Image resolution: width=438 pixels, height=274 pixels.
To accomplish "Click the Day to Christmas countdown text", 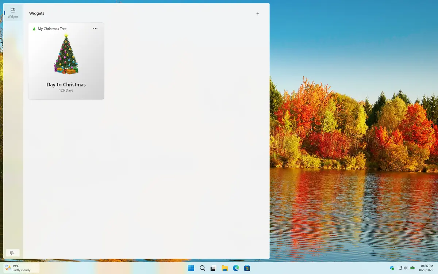I will click(66, 84).
